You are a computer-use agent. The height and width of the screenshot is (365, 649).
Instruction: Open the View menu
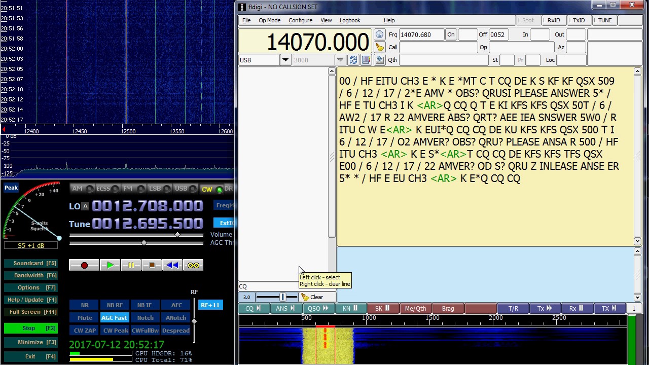tap(326, 20)
